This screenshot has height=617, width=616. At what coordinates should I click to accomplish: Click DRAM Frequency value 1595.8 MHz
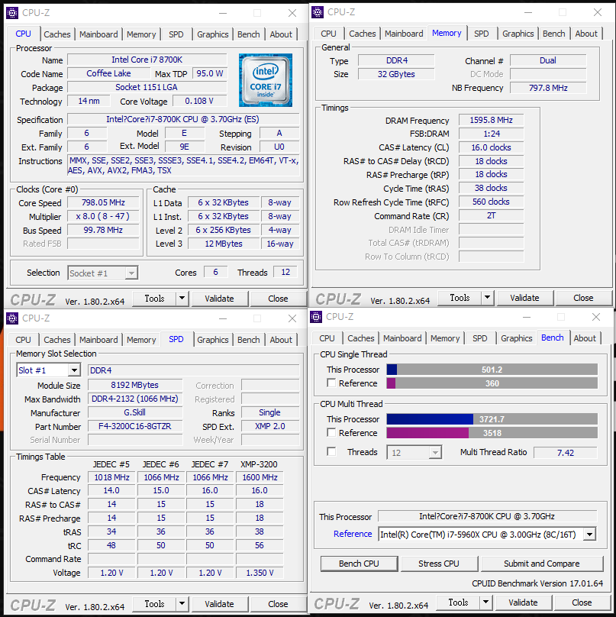pyautogui.click(x=491, y=120)
